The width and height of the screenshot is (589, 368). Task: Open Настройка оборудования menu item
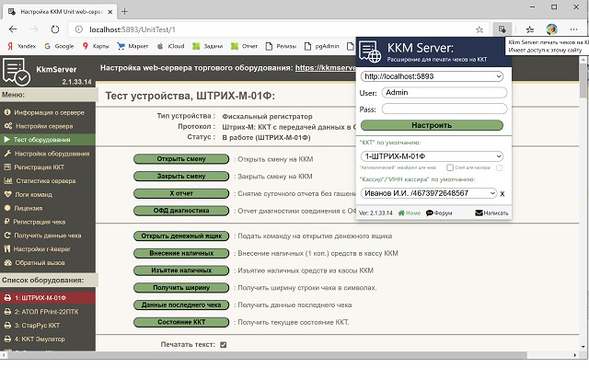pos(48,154)
